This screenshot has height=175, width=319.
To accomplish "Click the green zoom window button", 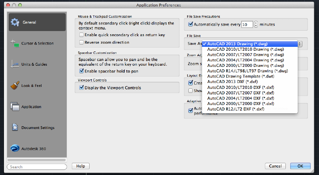I will (20, 5).
